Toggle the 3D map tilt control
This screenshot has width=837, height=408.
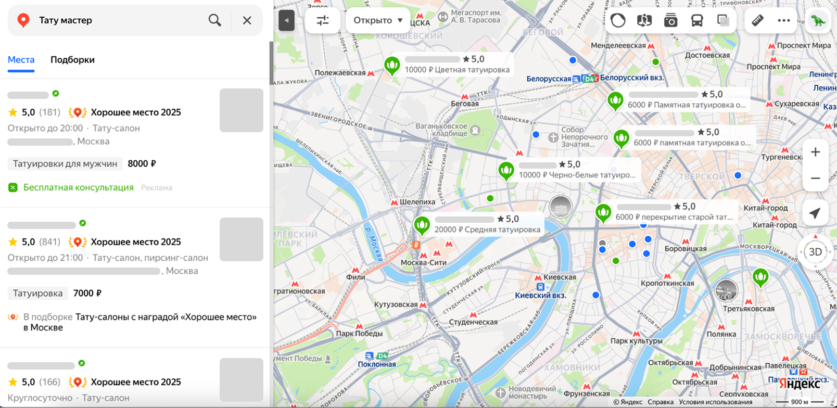click(815, 252)
